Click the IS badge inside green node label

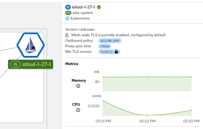tap(15, 64)
